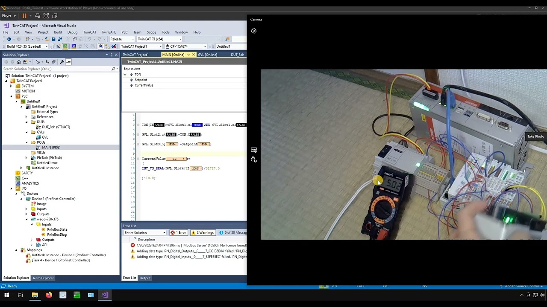Open the TwinCAT menu

pos(89,32)
